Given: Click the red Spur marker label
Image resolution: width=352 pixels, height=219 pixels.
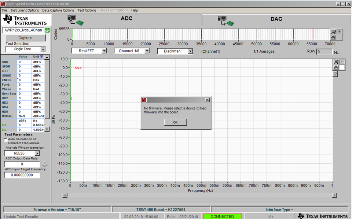Looking at the screenshot, I should 78,68.
